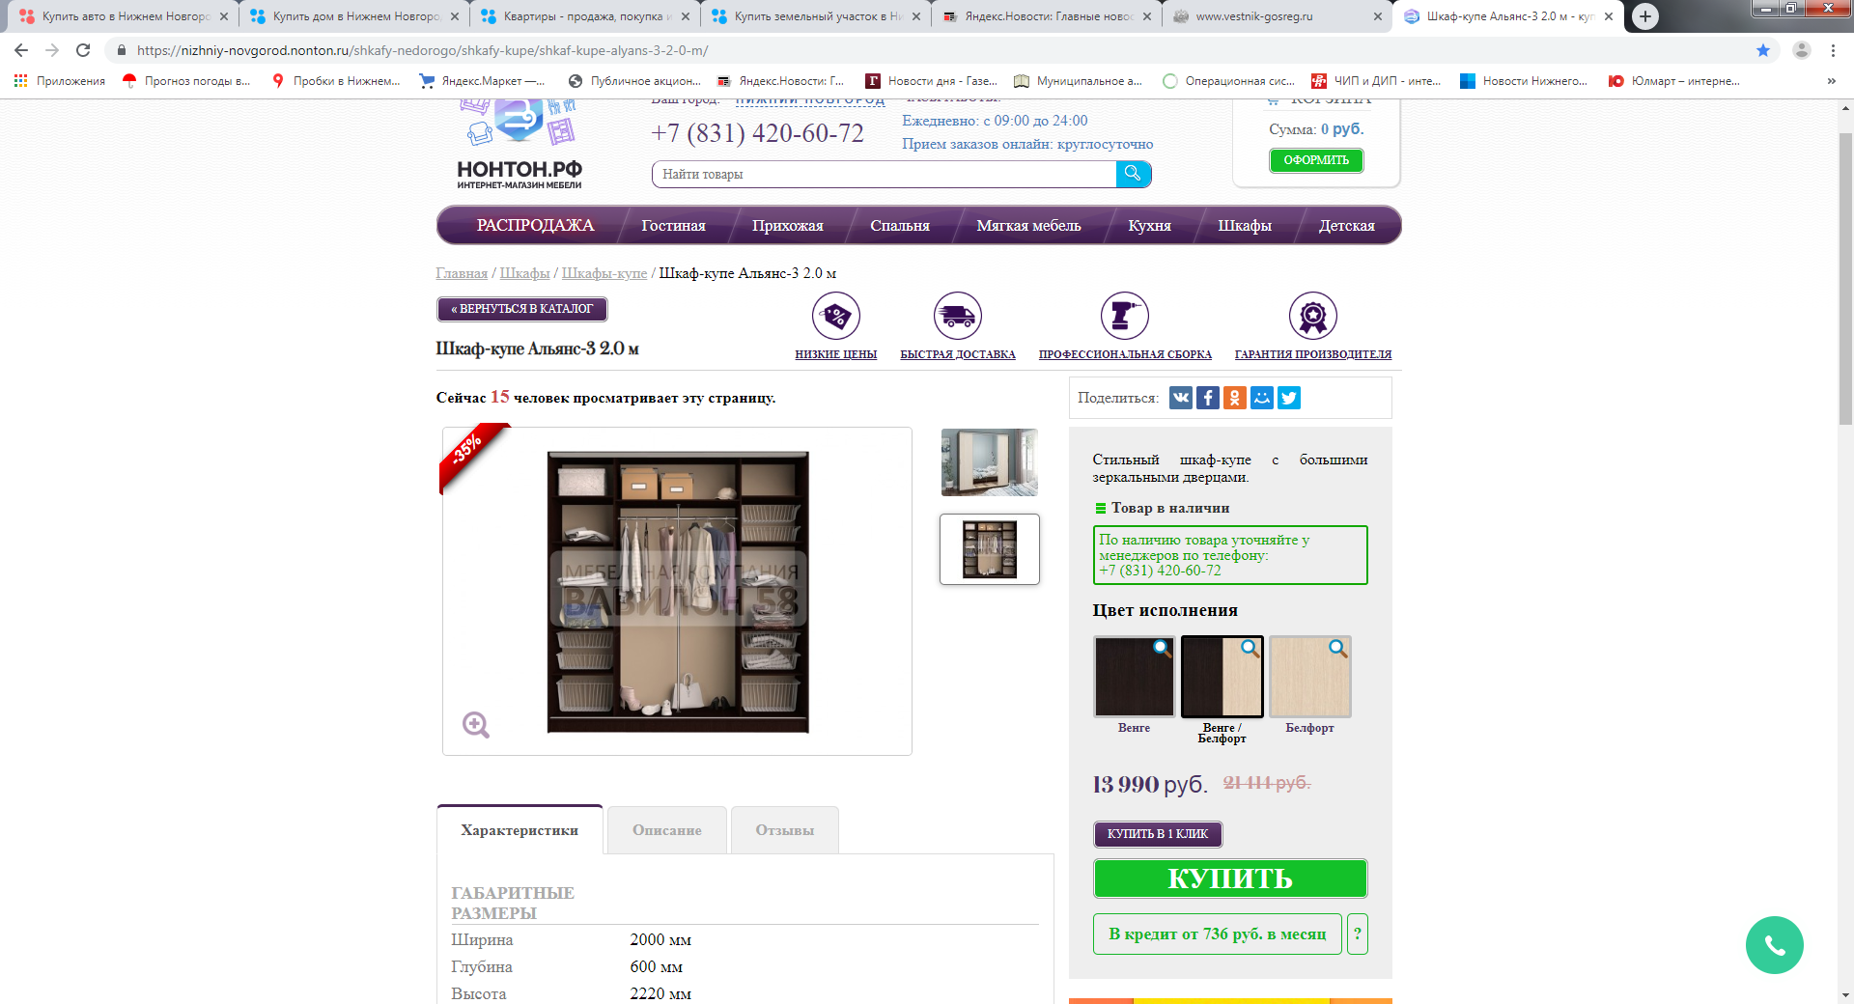Switch to the Описание tab
This screenshot has height=1004, width=1854.
point(667,830)
